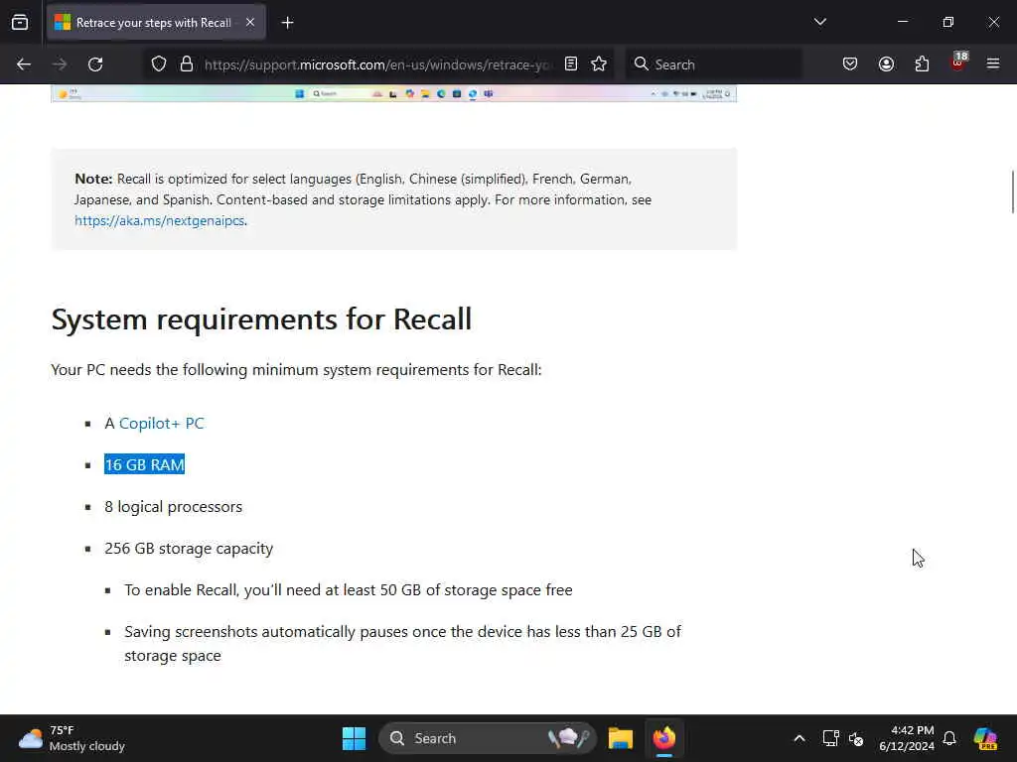1017x762 pixels.
Task: Select Firefox in the taskbar
Action: coord(664,738)
